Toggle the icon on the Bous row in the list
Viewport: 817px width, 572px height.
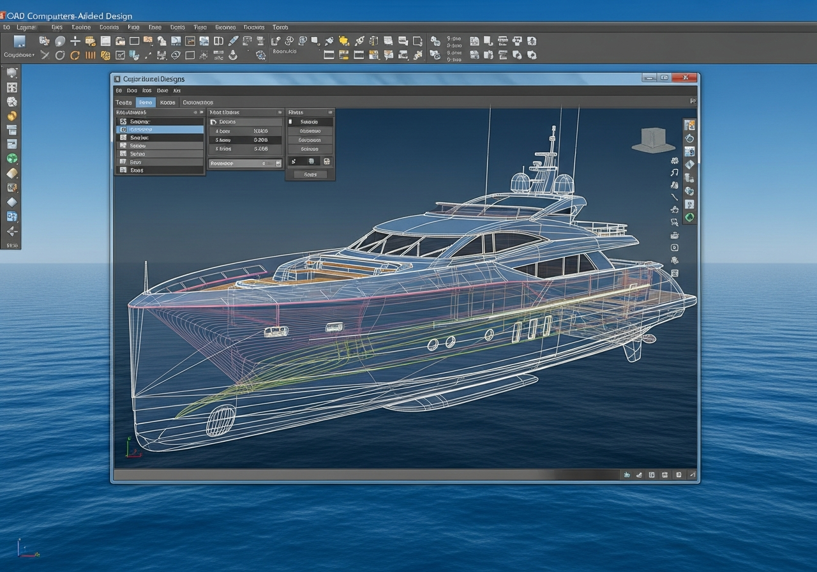[123, 162]
